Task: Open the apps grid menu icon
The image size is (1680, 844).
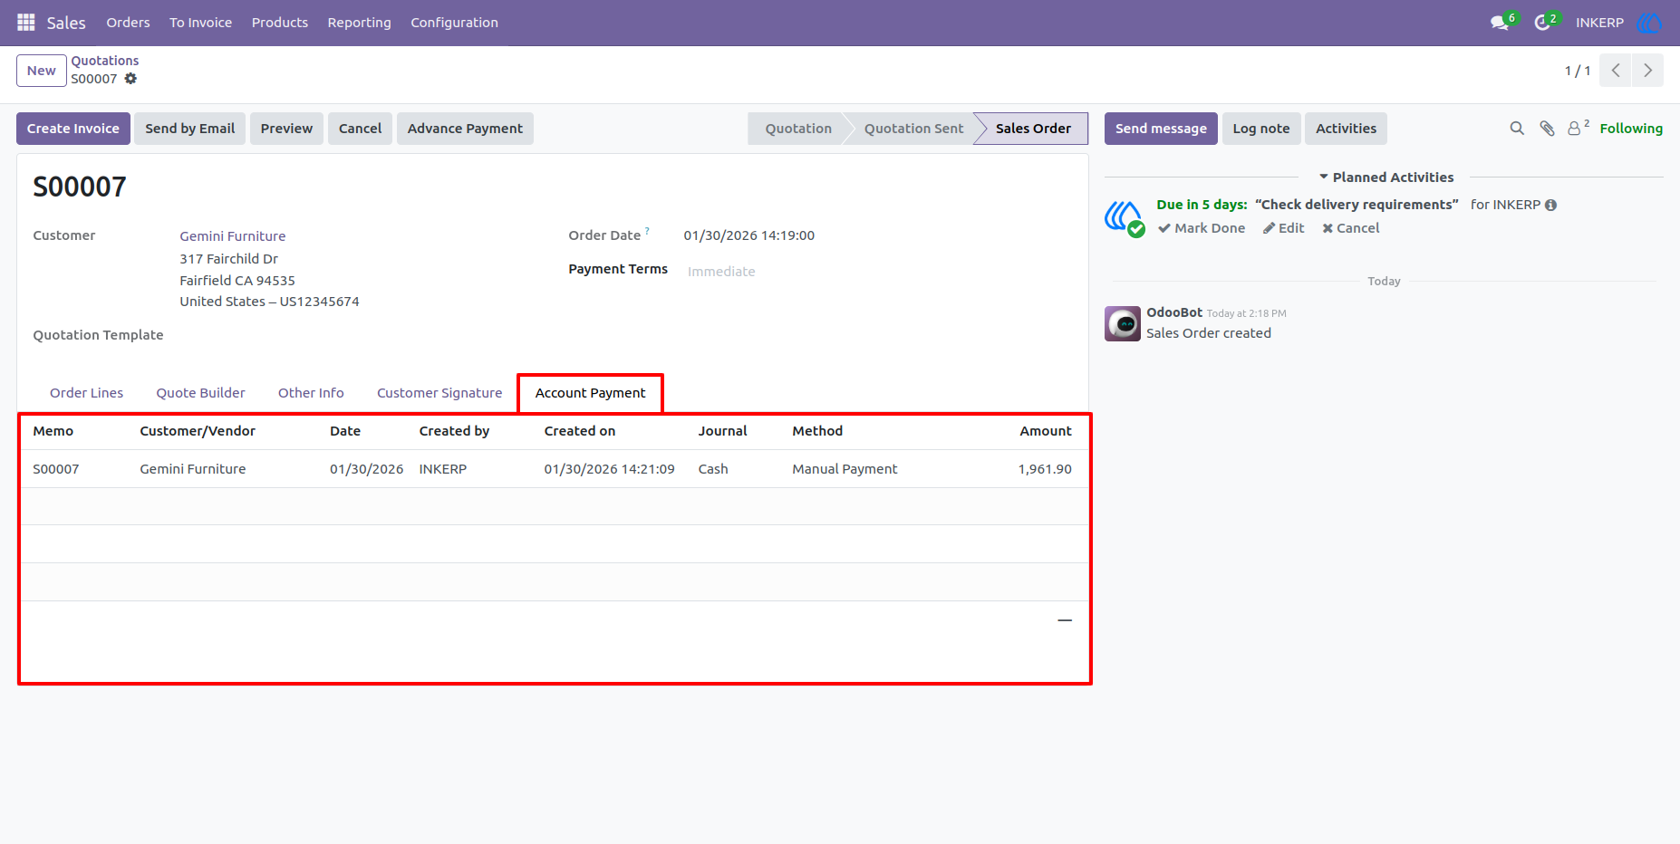Action: tap(26, 23)
